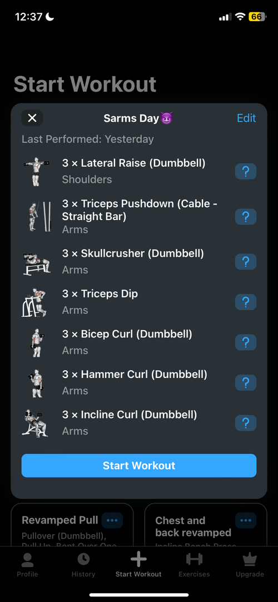Image resolution: width=278 pixels, height=602 pixels.
Task: Open Chest and back revamped options menu
Action: (246, 520)
